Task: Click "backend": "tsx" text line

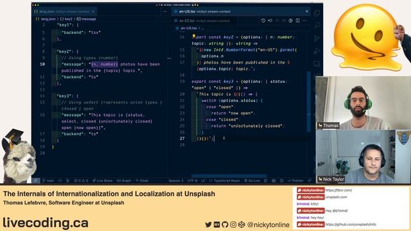Action: (81, 33)
